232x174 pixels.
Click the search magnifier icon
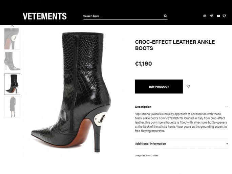(x=165, y=16)
